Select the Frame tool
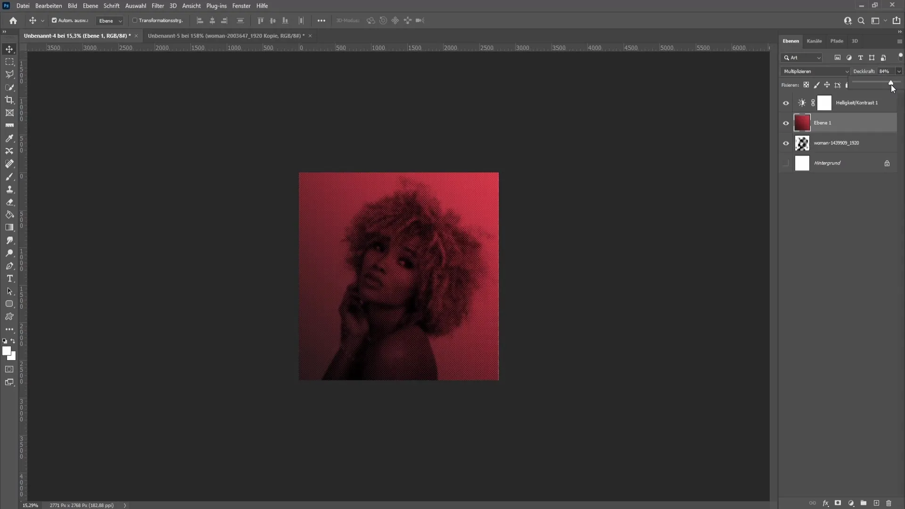905x509 pixels. point(9,113)
